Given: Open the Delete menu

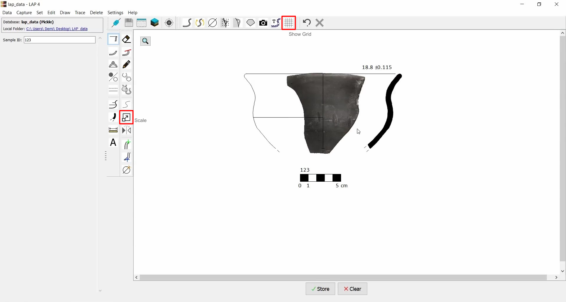Looking at the screenshot, I should pyautogui.click(x=96, y=13).
